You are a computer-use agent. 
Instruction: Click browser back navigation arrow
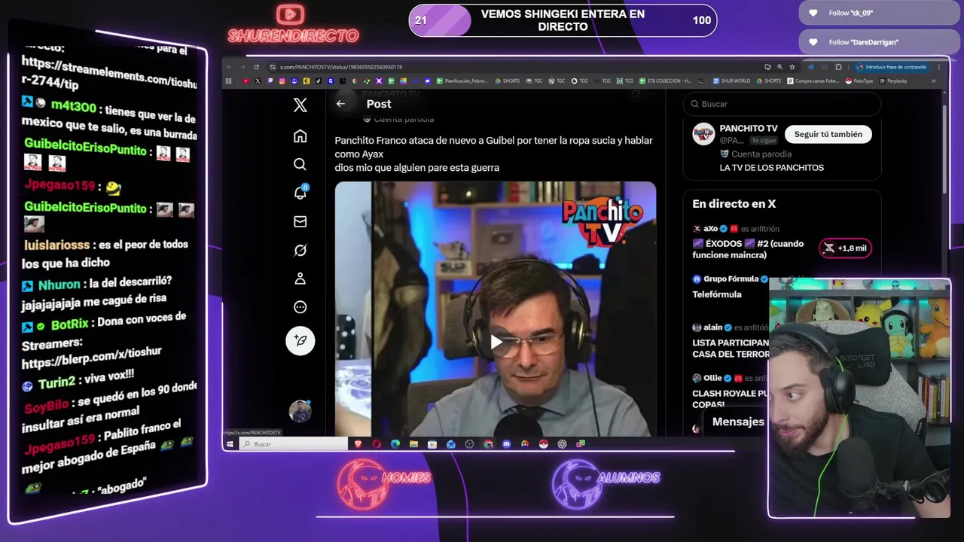pos(230,67)
